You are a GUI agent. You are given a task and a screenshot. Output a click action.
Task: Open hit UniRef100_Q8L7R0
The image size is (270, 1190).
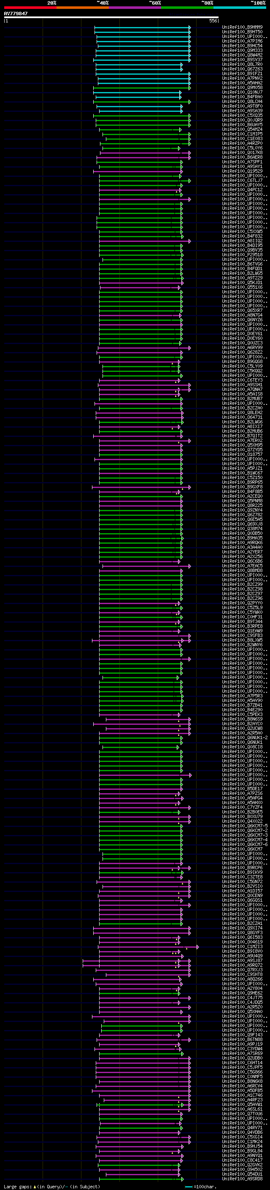point(242,64)
